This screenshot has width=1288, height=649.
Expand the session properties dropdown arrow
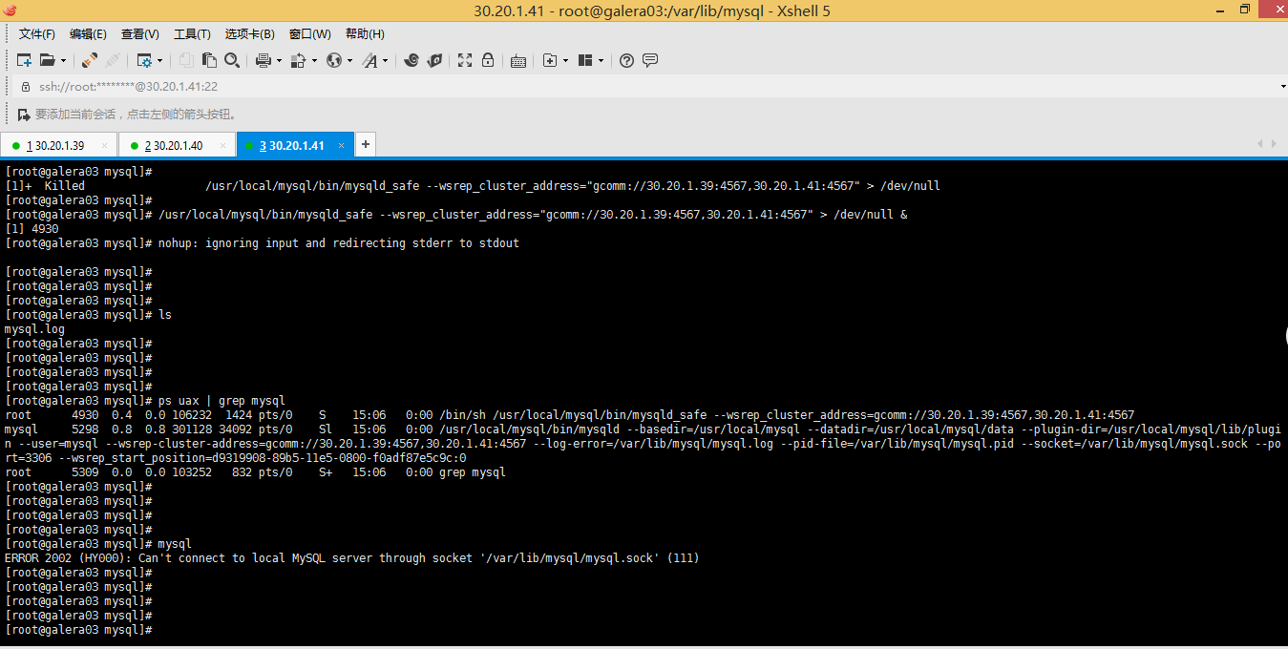point(158,60)
